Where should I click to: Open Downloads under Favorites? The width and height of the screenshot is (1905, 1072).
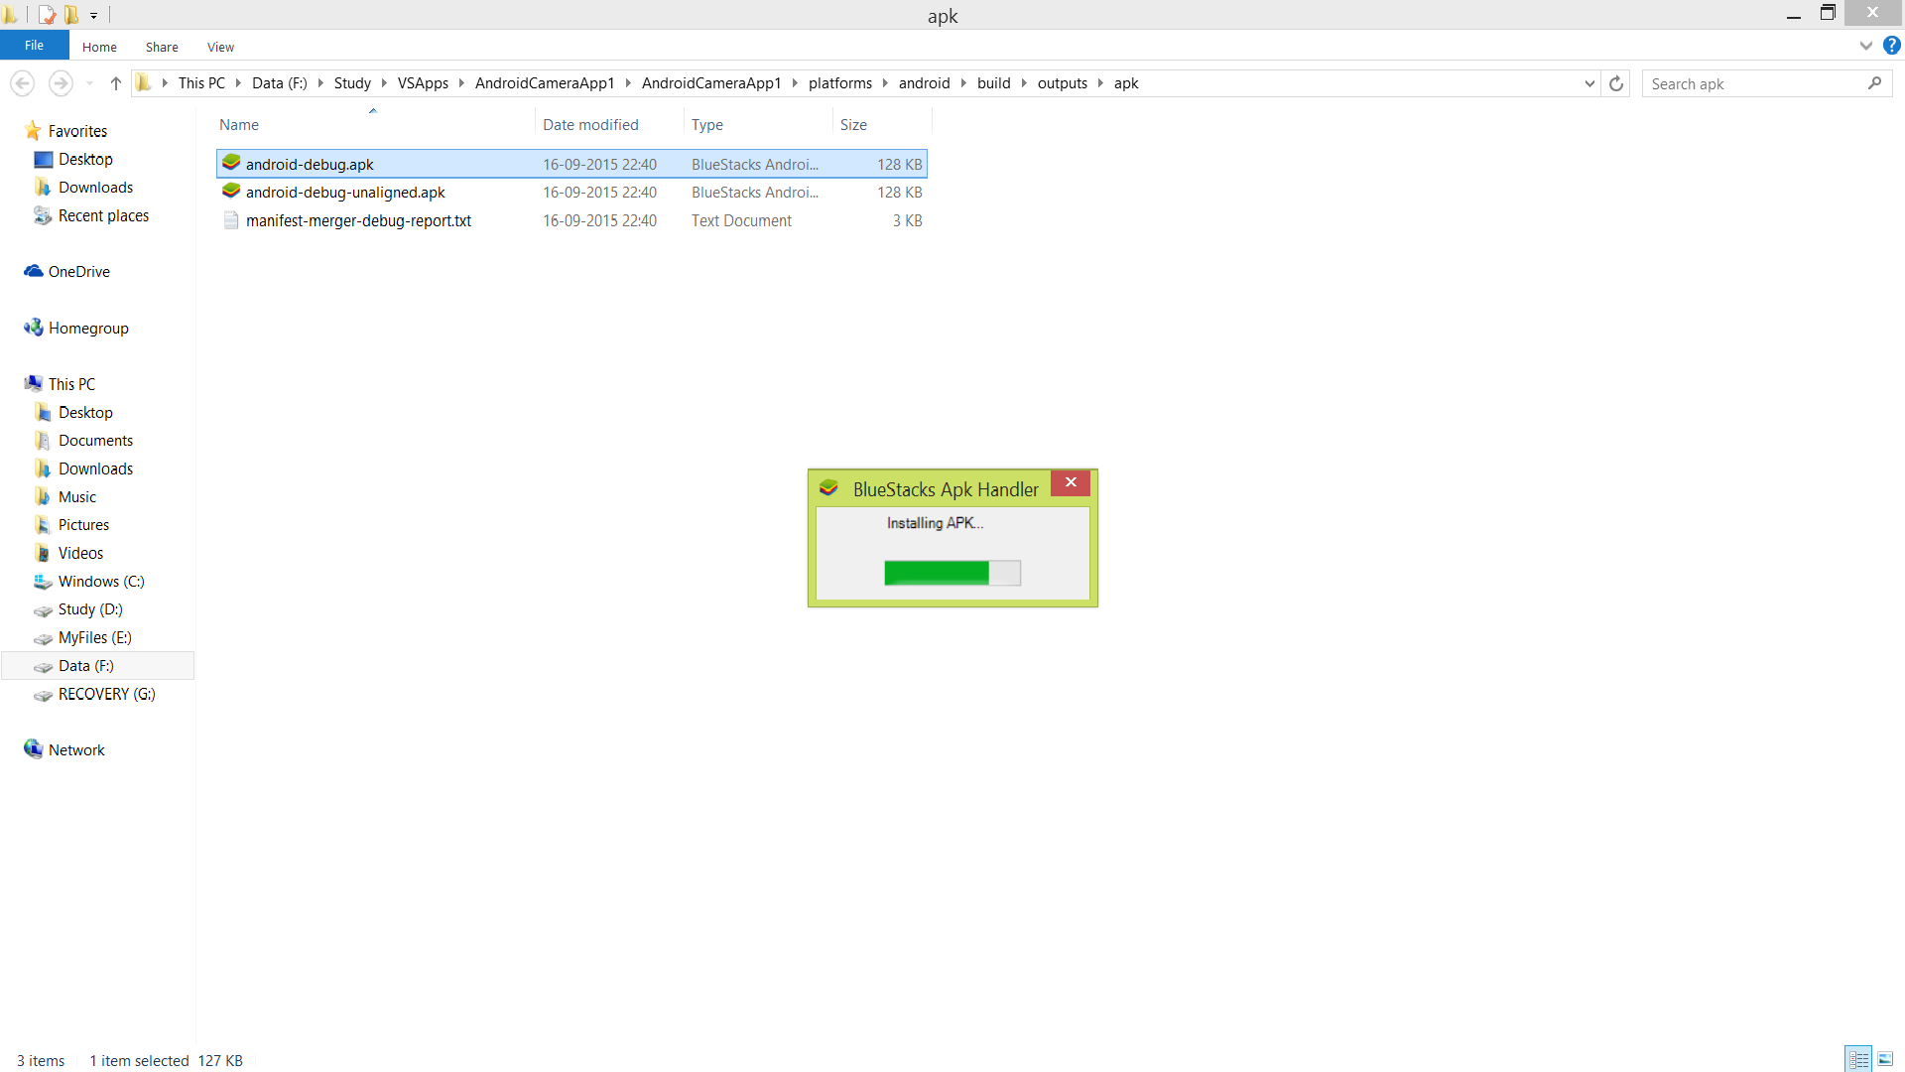[x=95, y=188]
